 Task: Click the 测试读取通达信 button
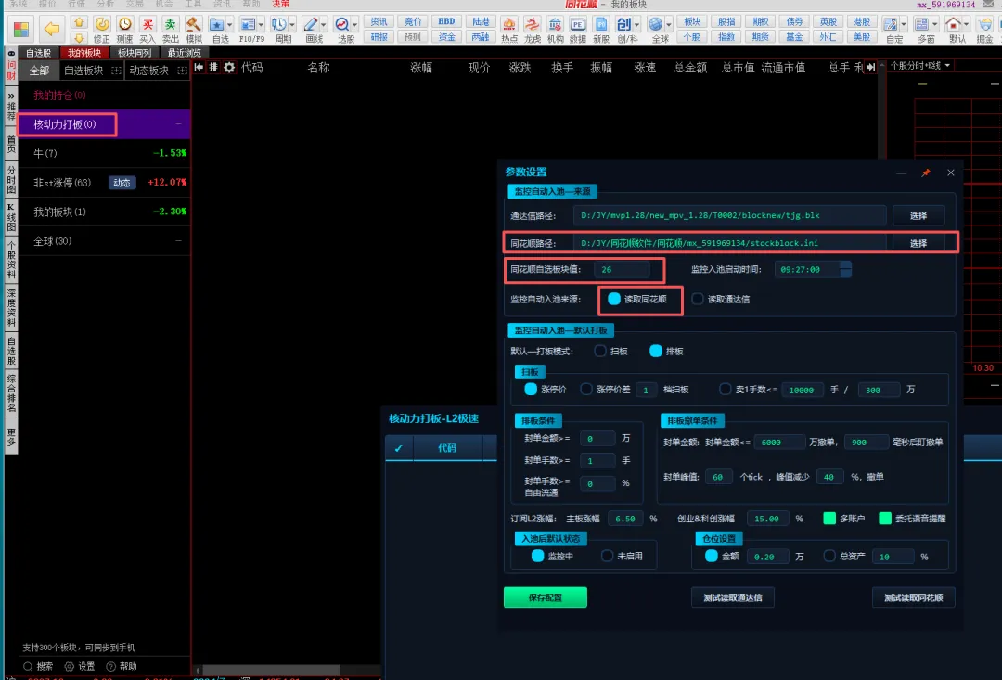pos(732,597)
